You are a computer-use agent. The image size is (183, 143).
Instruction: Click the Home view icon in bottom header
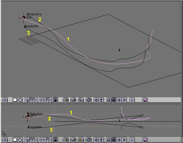20,140
